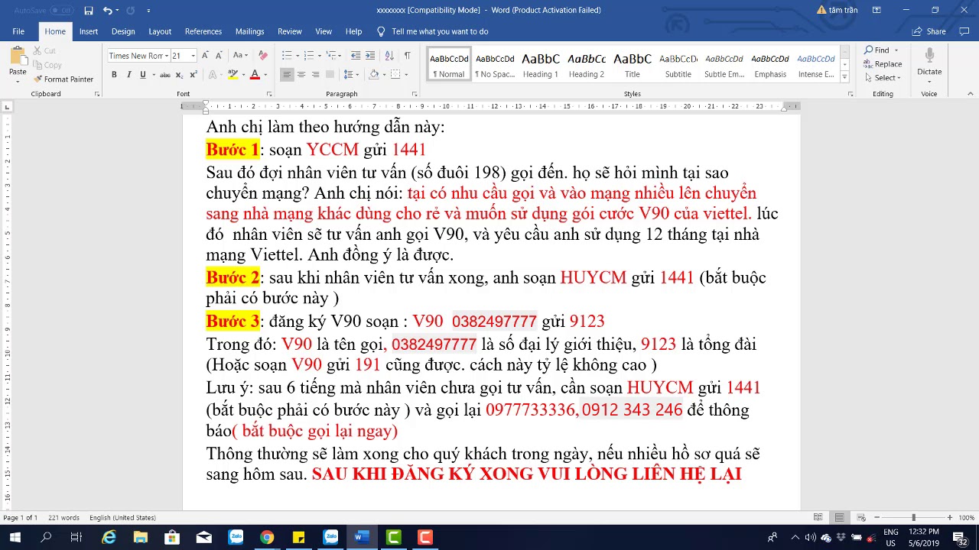979x550 pixels.
Task: Open the File menu tab
Action: pyautogui.click(x=18, y=31)
